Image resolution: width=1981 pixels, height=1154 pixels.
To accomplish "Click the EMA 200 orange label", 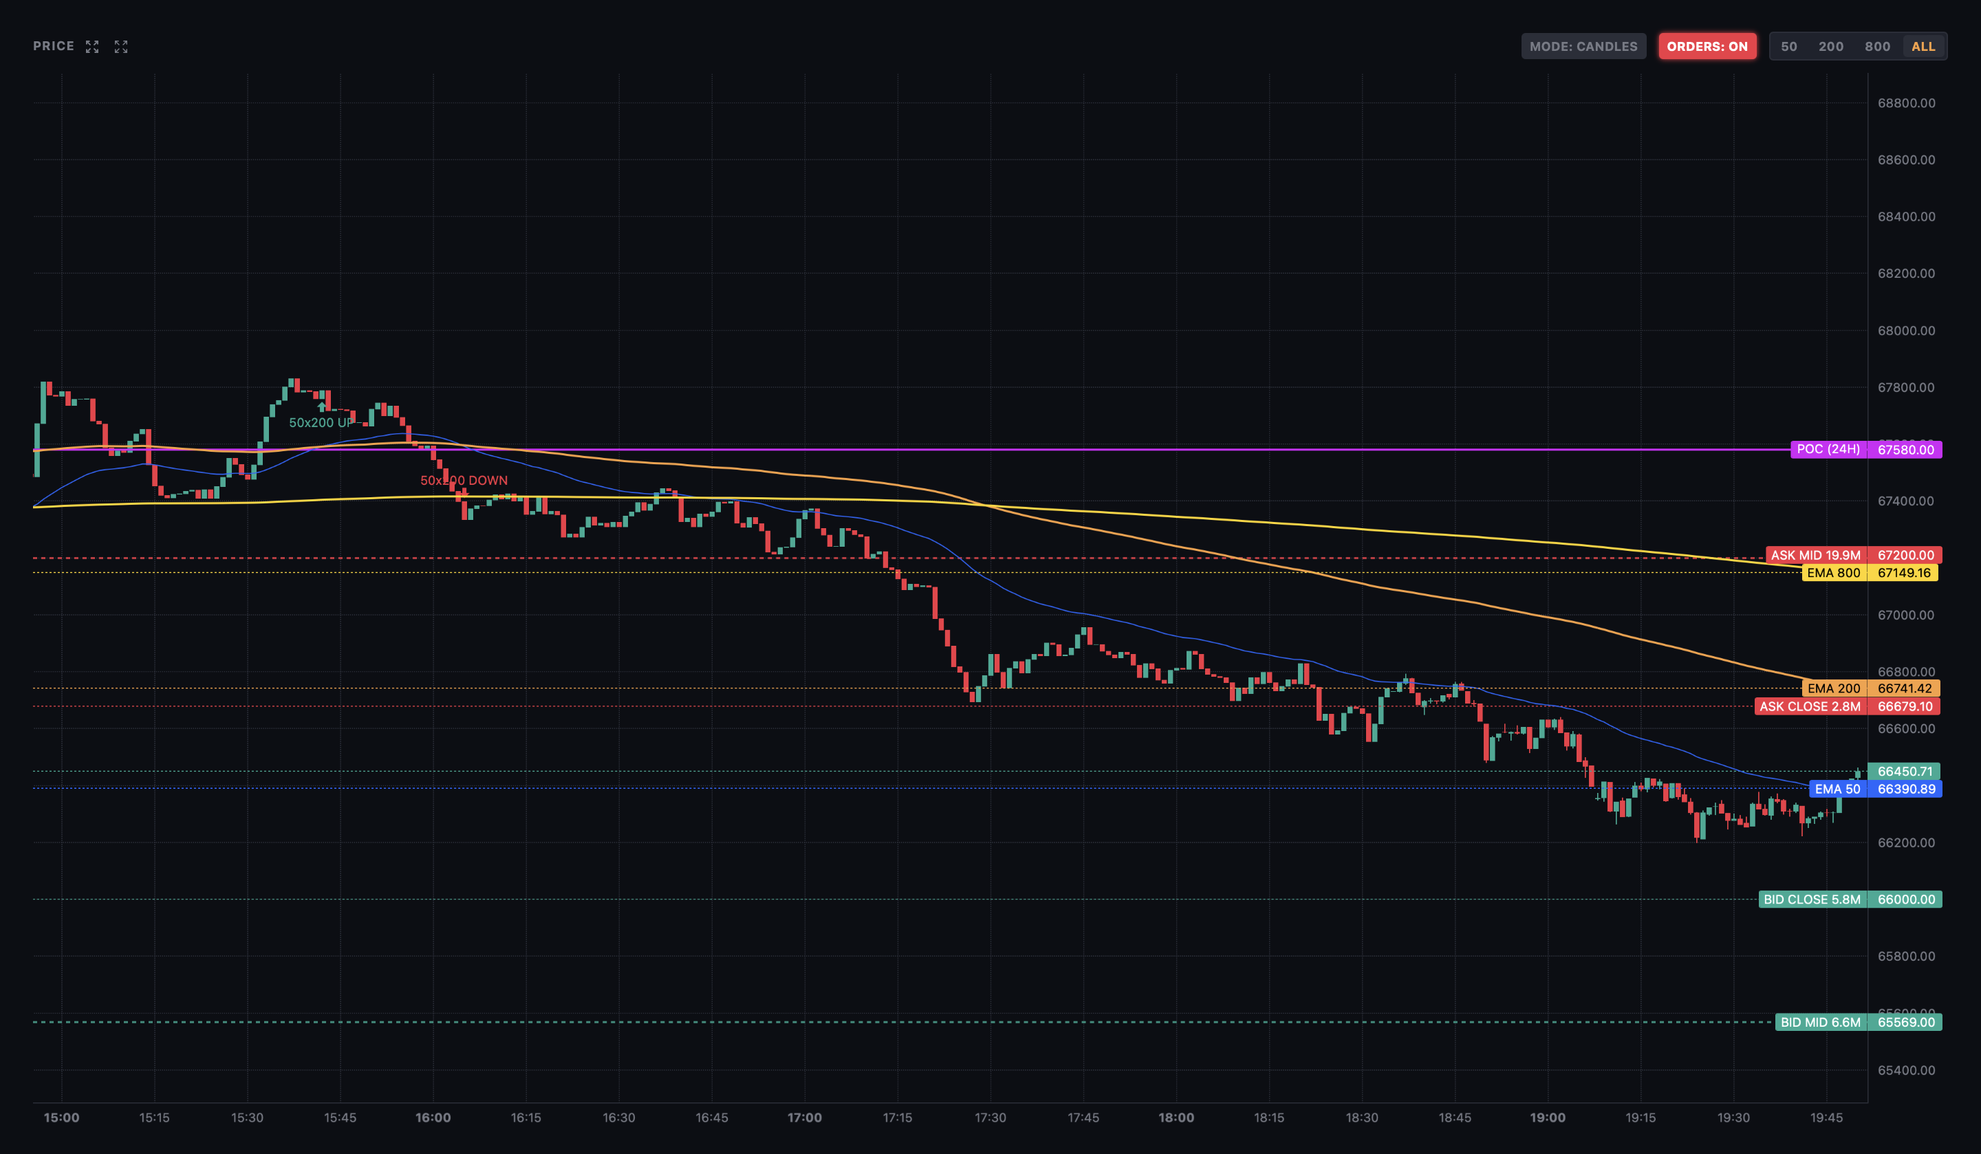I will (1832, 688).
